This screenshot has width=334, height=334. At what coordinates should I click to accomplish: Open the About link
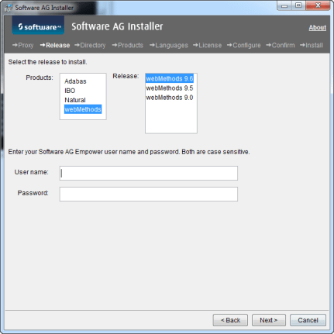(x=317, y=27)
